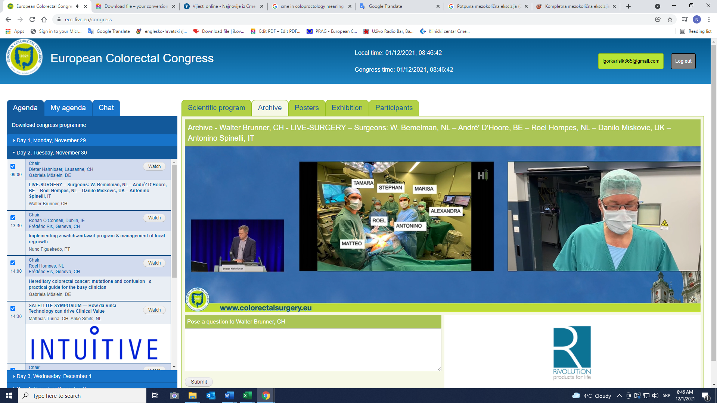Uncheck the 09:00 session checkbox
Image resolution: width=717 pixels, height=403 pixels.
pos(13,166)
